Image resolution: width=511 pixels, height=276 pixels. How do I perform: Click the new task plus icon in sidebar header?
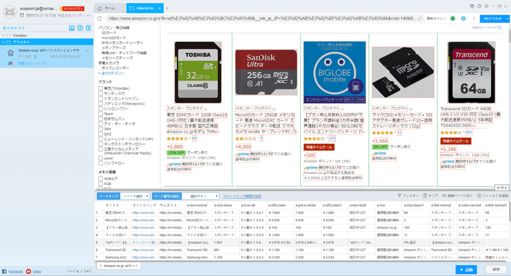pos(80,28)
